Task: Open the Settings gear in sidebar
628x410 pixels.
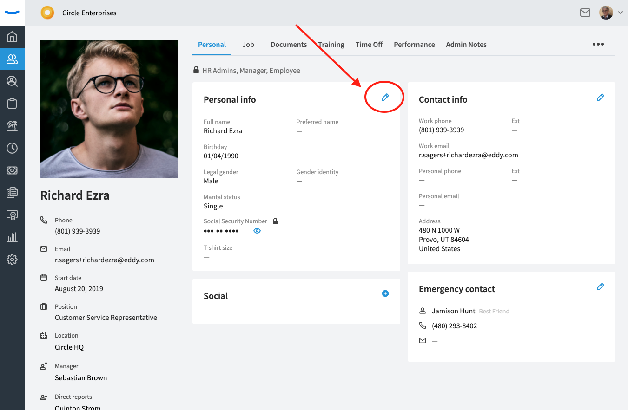Action: [12, 260]
